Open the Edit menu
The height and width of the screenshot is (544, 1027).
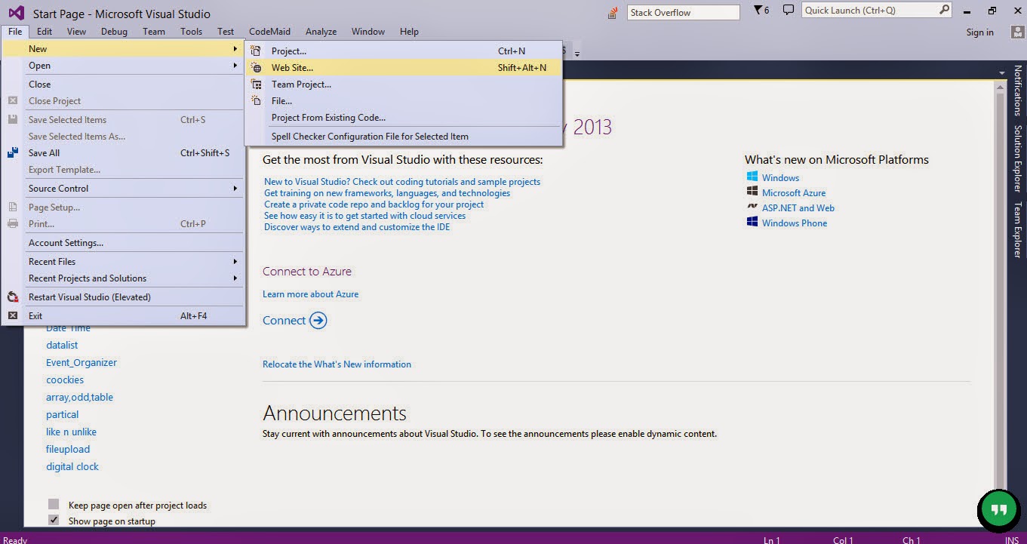click(x=45, y=32)
